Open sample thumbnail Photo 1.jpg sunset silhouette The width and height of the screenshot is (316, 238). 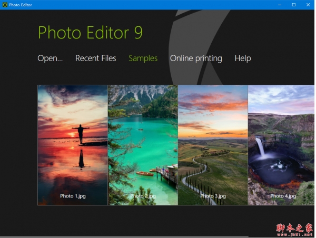[x=73, y=145]
